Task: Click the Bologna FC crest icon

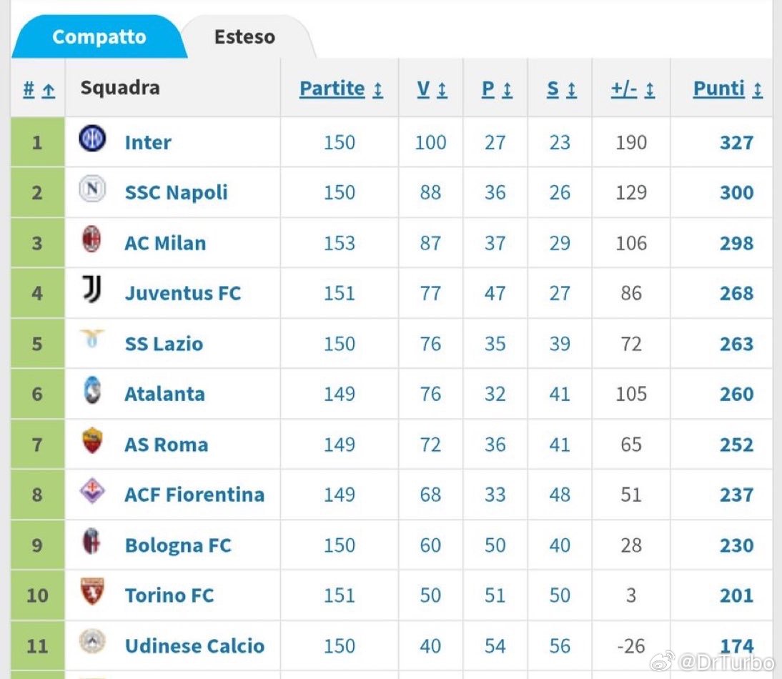Action: click(91, 541)
